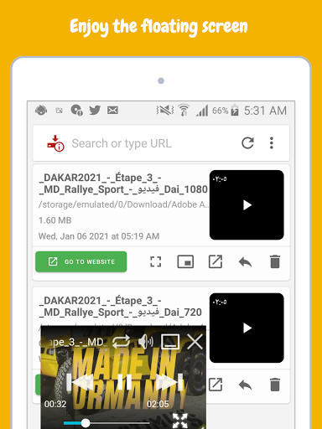Image resolution: width=322 pixels, height=429 pixels.
Task: Play the Dai_720 video thumbnail
Action: point(247,328)
